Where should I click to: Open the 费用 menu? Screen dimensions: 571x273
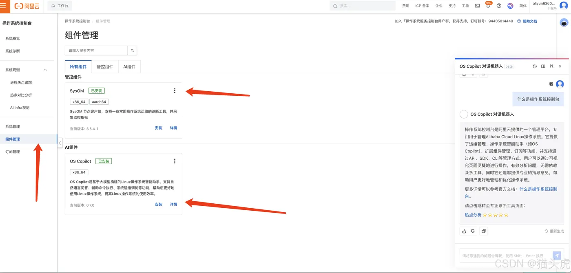pos(405,6)
